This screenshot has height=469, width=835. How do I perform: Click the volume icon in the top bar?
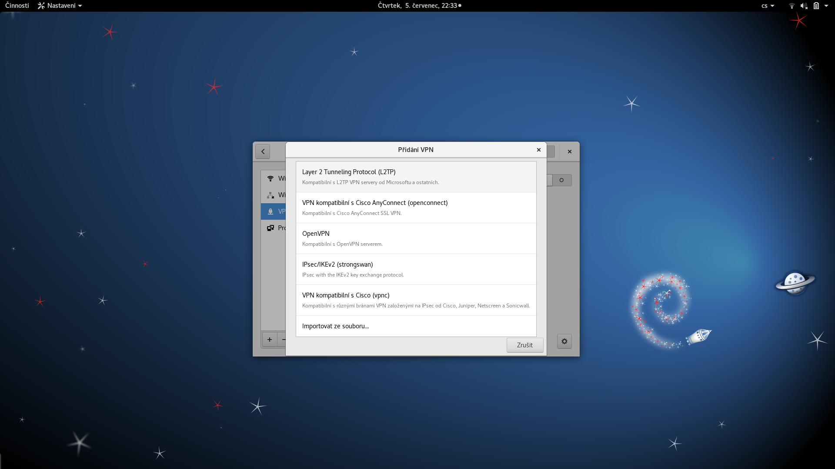(804, 6)
